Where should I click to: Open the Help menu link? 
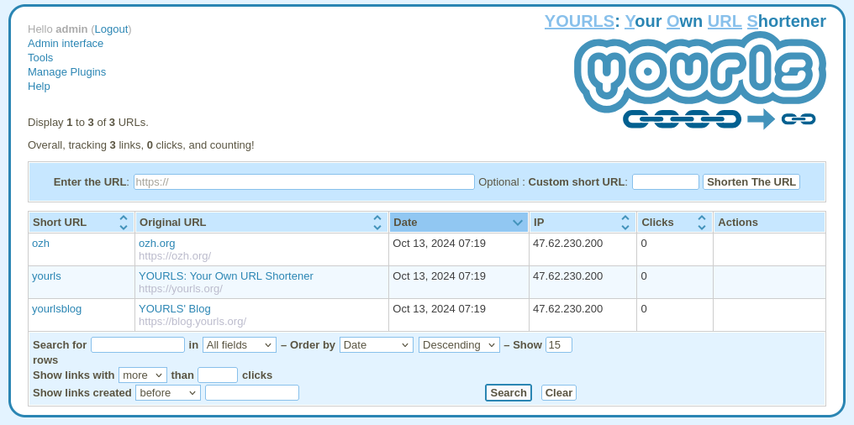tap(39, 86)
